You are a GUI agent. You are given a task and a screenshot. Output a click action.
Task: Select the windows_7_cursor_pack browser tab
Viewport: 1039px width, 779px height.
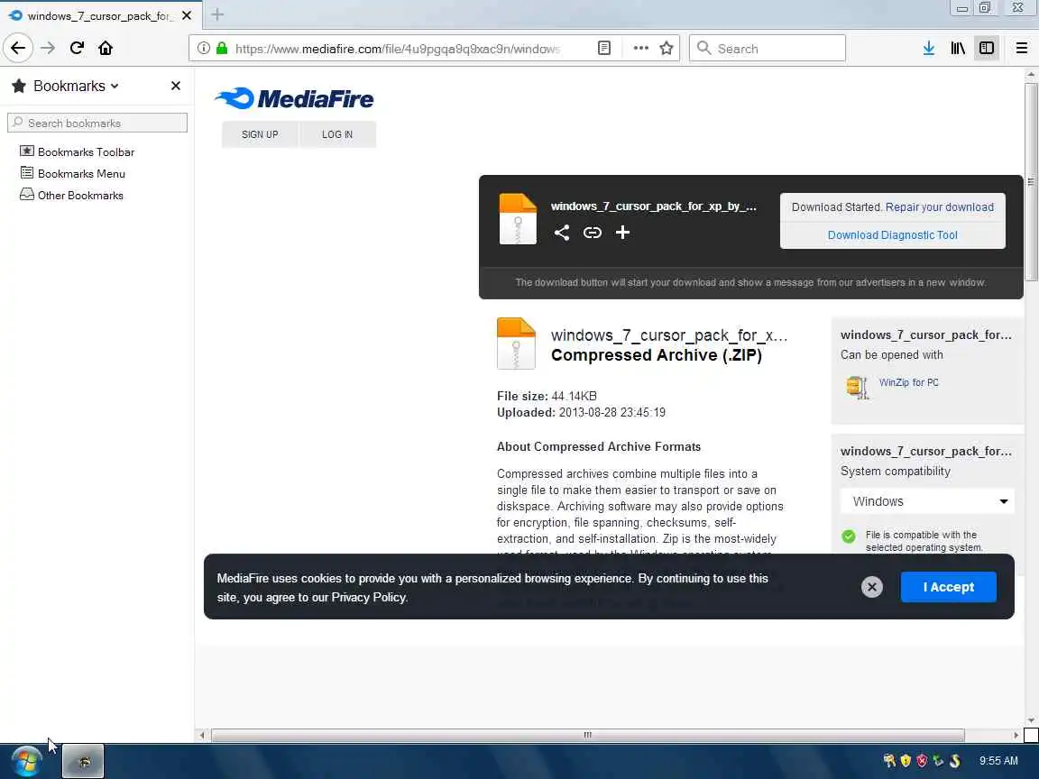(x=101, y=15)
